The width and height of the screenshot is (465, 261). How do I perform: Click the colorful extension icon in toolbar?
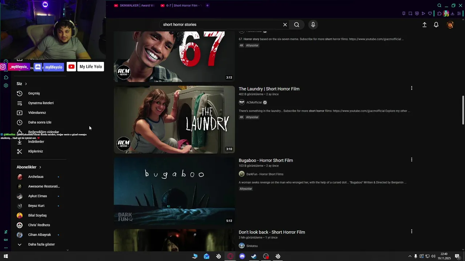[x=446, y=13]
